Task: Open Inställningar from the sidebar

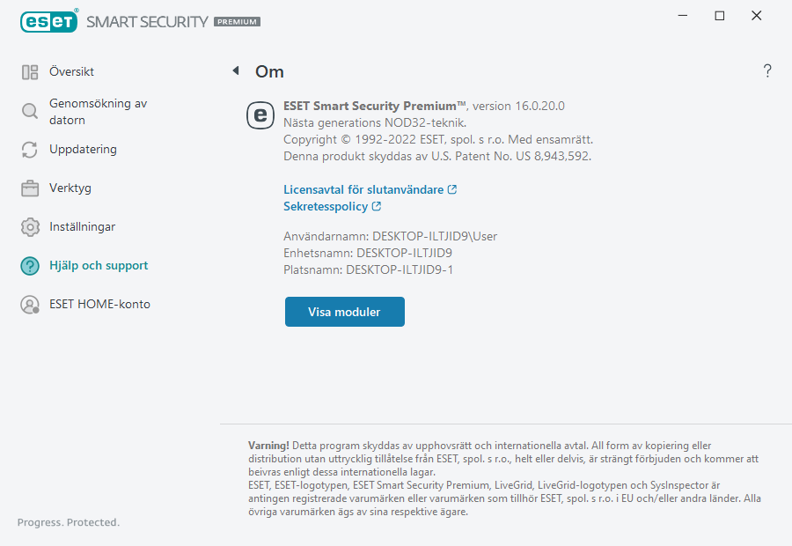Action: pos(82,227)
